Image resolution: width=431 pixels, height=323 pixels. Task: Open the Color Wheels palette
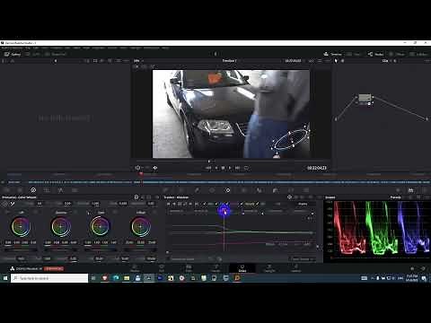pyautogui.click(x=33, y=190)
